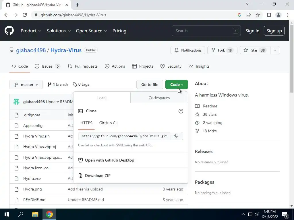Click the Sign up button
Screen dimensions: 294x220
click(274, 31)
